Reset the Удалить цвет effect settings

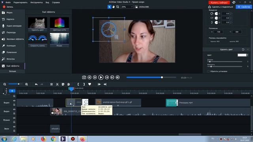[243, 49]
